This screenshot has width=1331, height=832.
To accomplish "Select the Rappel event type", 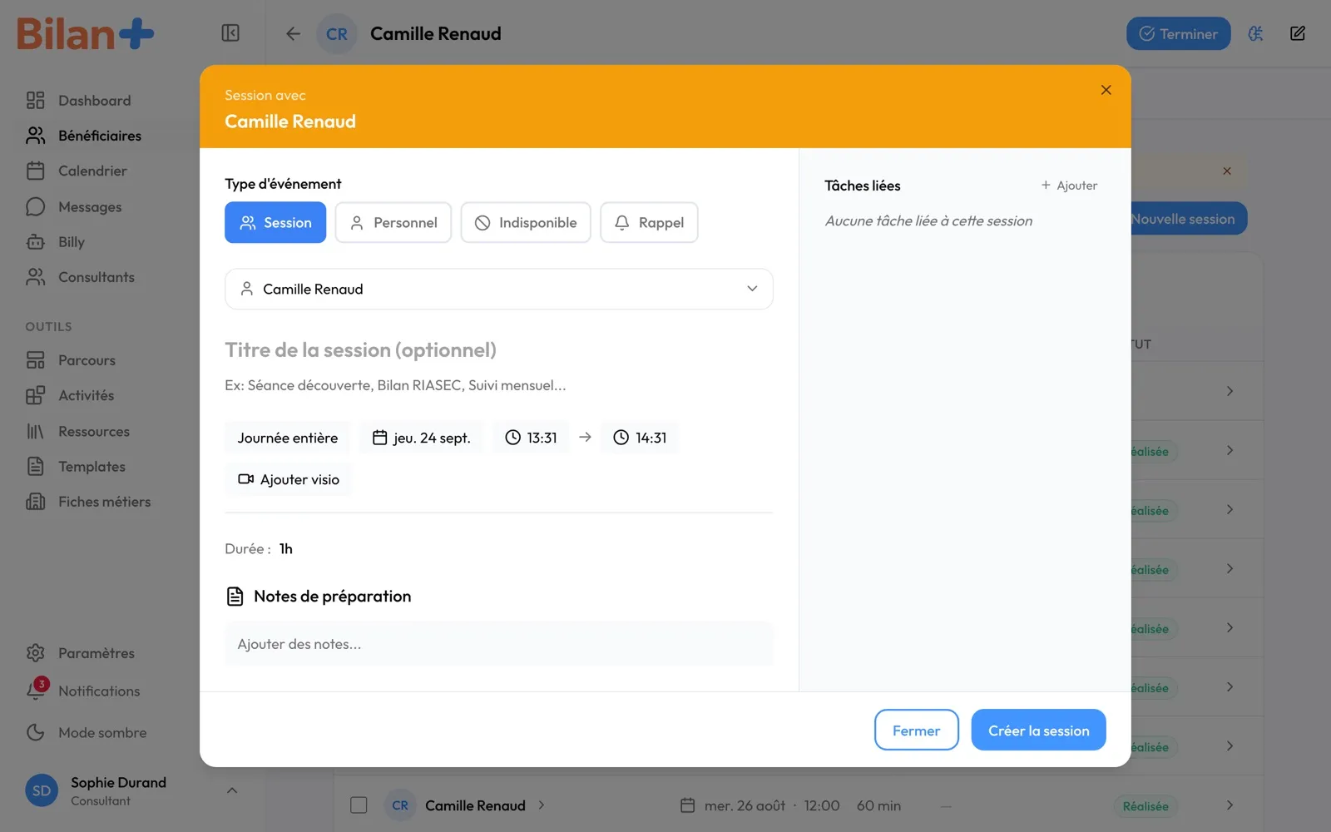I will (649, 222).
